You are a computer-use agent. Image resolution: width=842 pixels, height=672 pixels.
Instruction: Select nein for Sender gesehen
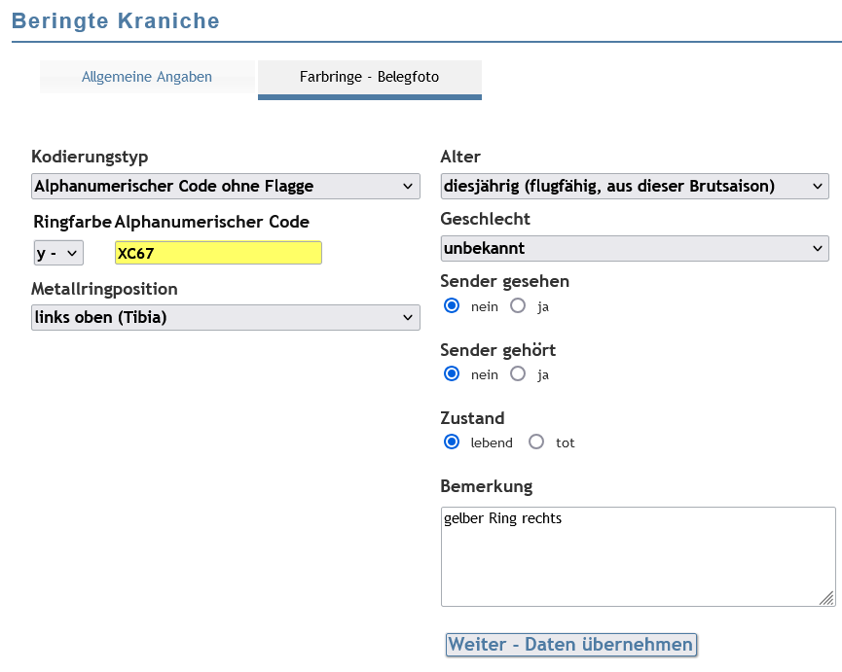click(452, 305)
